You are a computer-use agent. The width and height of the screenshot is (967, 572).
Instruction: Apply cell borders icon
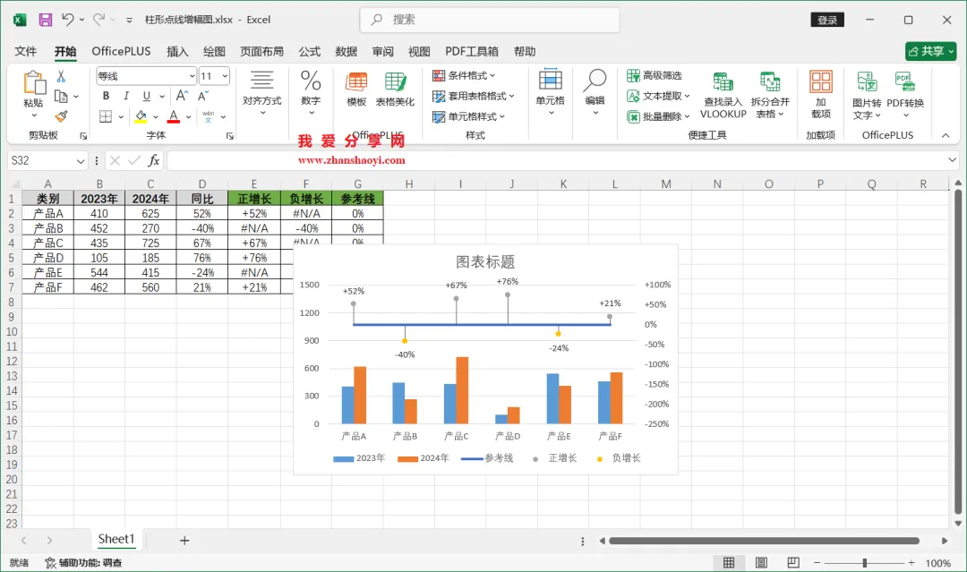(x=106, y=116)
